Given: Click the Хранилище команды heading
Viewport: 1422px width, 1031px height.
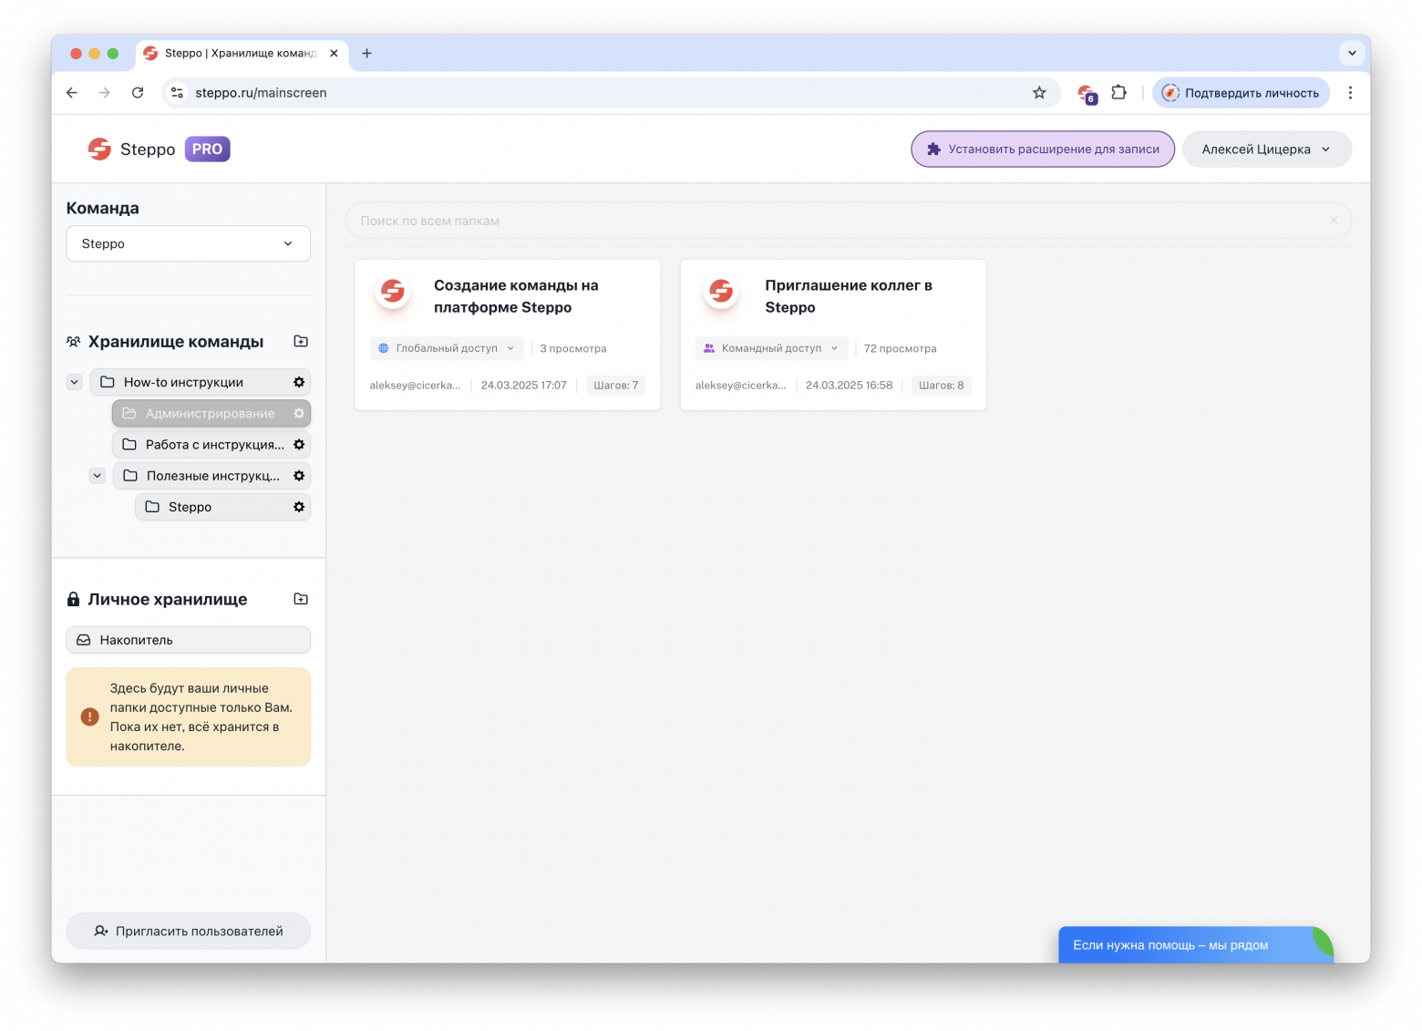Looking at the screenshot, I should click(175, 341).
